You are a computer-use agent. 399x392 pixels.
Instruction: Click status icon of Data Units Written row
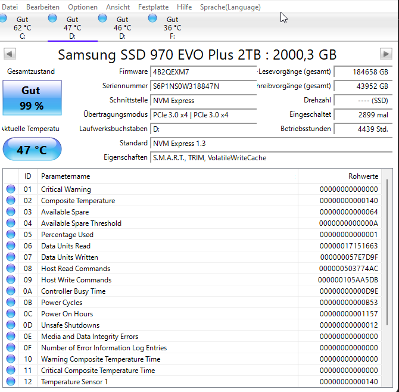(11, 257)
